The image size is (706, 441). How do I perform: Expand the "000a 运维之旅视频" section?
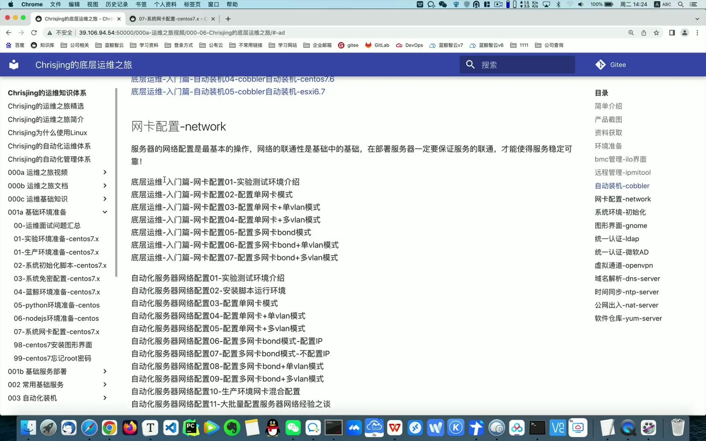(x=105, y=172)
